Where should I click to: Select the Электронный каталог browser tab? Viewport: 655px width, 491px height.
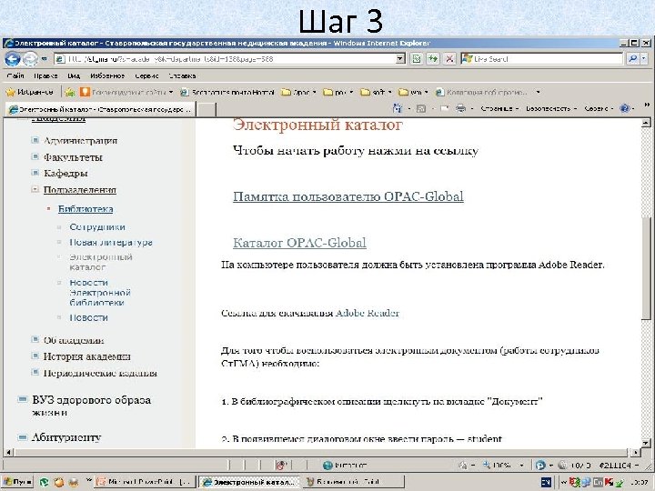point(100,109)
